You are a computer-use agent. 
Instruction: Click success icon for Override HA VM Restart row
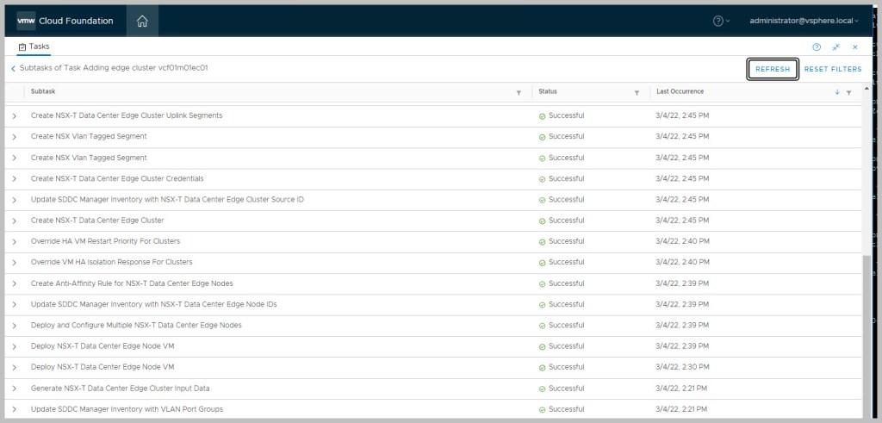tap(543, 242)
